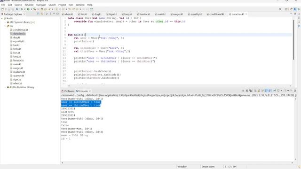The image size is (301, 169).
Task: Close the Package Explorer view
Action: [24, 14]
